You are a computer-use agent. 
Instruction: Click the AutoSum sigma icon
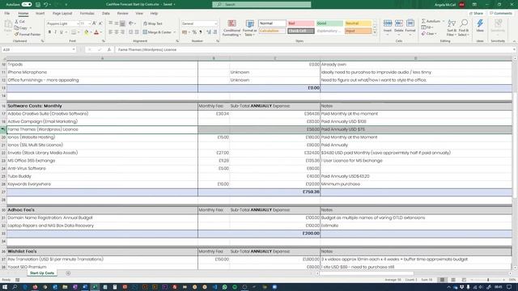[x=424, y=21]
